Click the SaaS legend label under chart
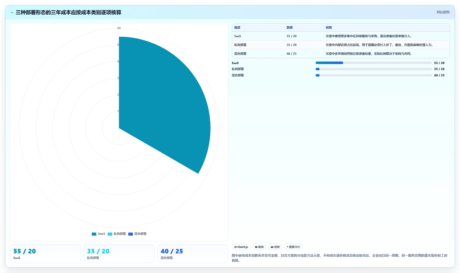Screen dimensions: 460x273 point(101,234)
